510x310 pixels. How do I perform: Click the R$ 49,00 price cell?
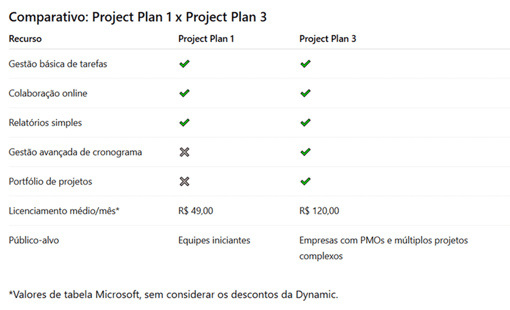[x=195, y=211]
